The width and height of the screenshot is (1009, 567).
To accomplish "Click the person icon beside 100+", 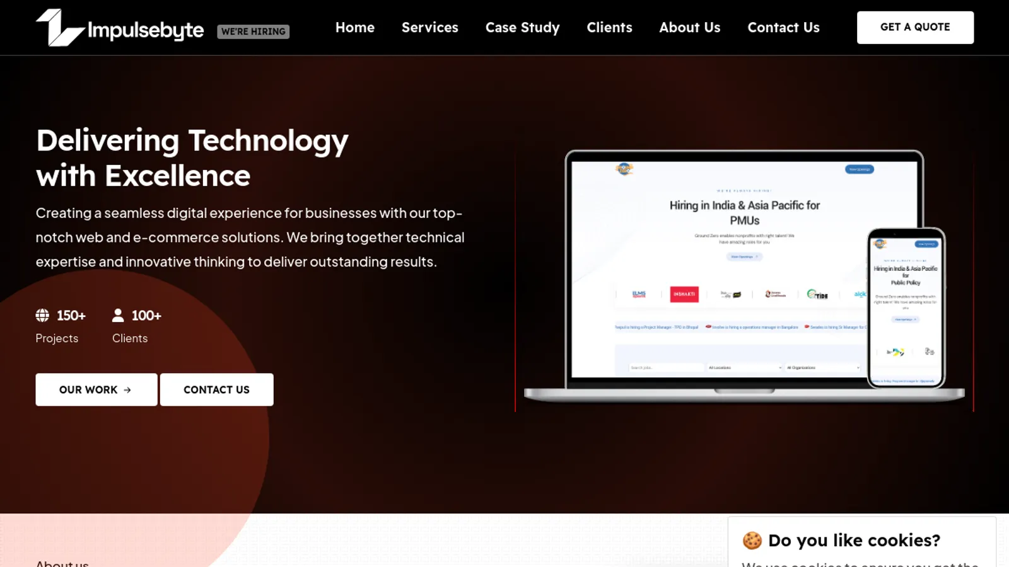I will click(x=118, y=315).
